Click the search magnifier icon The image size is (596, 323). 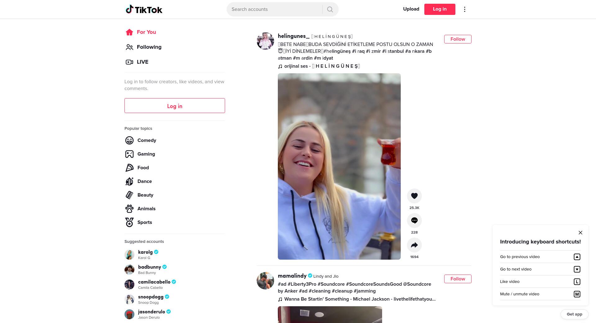tap(330, 9)
